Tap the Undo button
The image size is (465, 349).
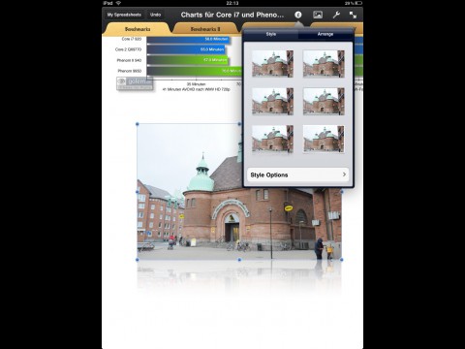click(x=155, y=15)
